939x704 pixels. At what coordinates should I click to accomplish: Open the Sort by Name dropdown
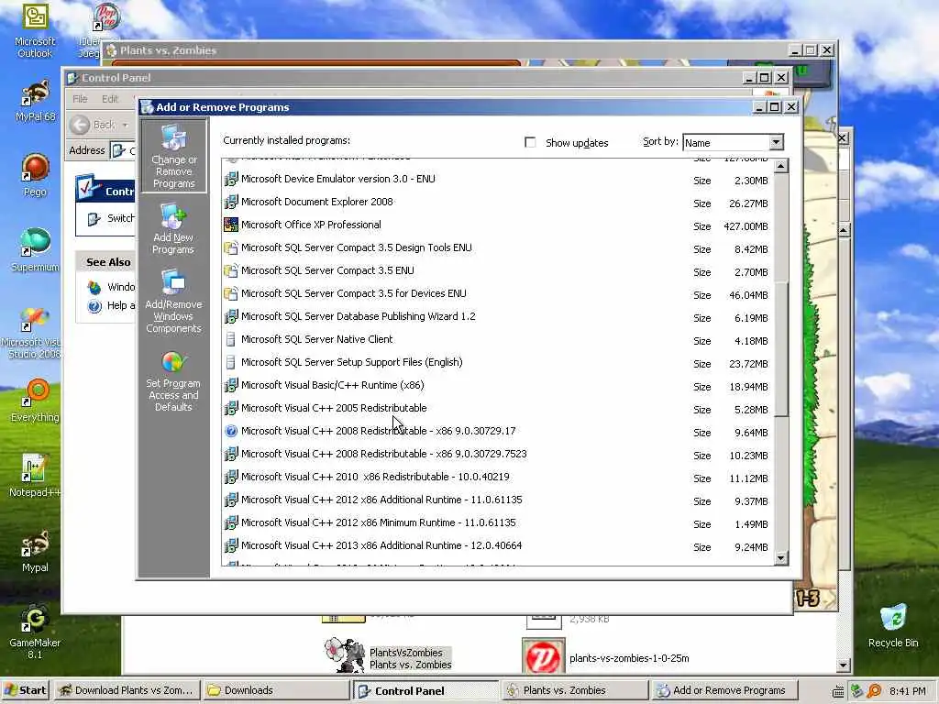[776, 142]
